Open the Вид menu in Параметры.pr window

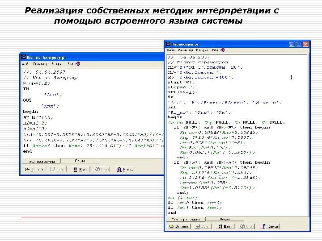coord(215,50)
